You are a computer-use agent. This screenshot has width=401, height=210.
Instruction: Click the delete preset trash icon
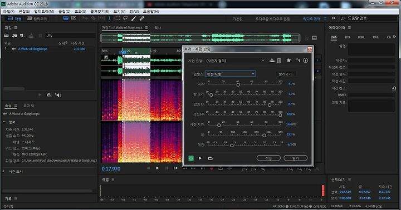(279, 60)
